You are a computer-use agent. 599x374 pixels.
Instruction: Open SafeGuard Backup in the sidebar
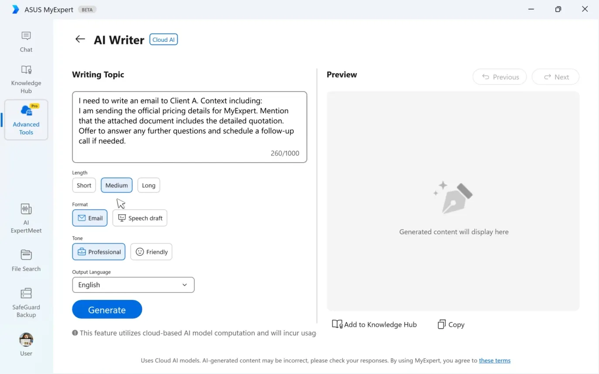pyautogui.click(x=26, y=303)
